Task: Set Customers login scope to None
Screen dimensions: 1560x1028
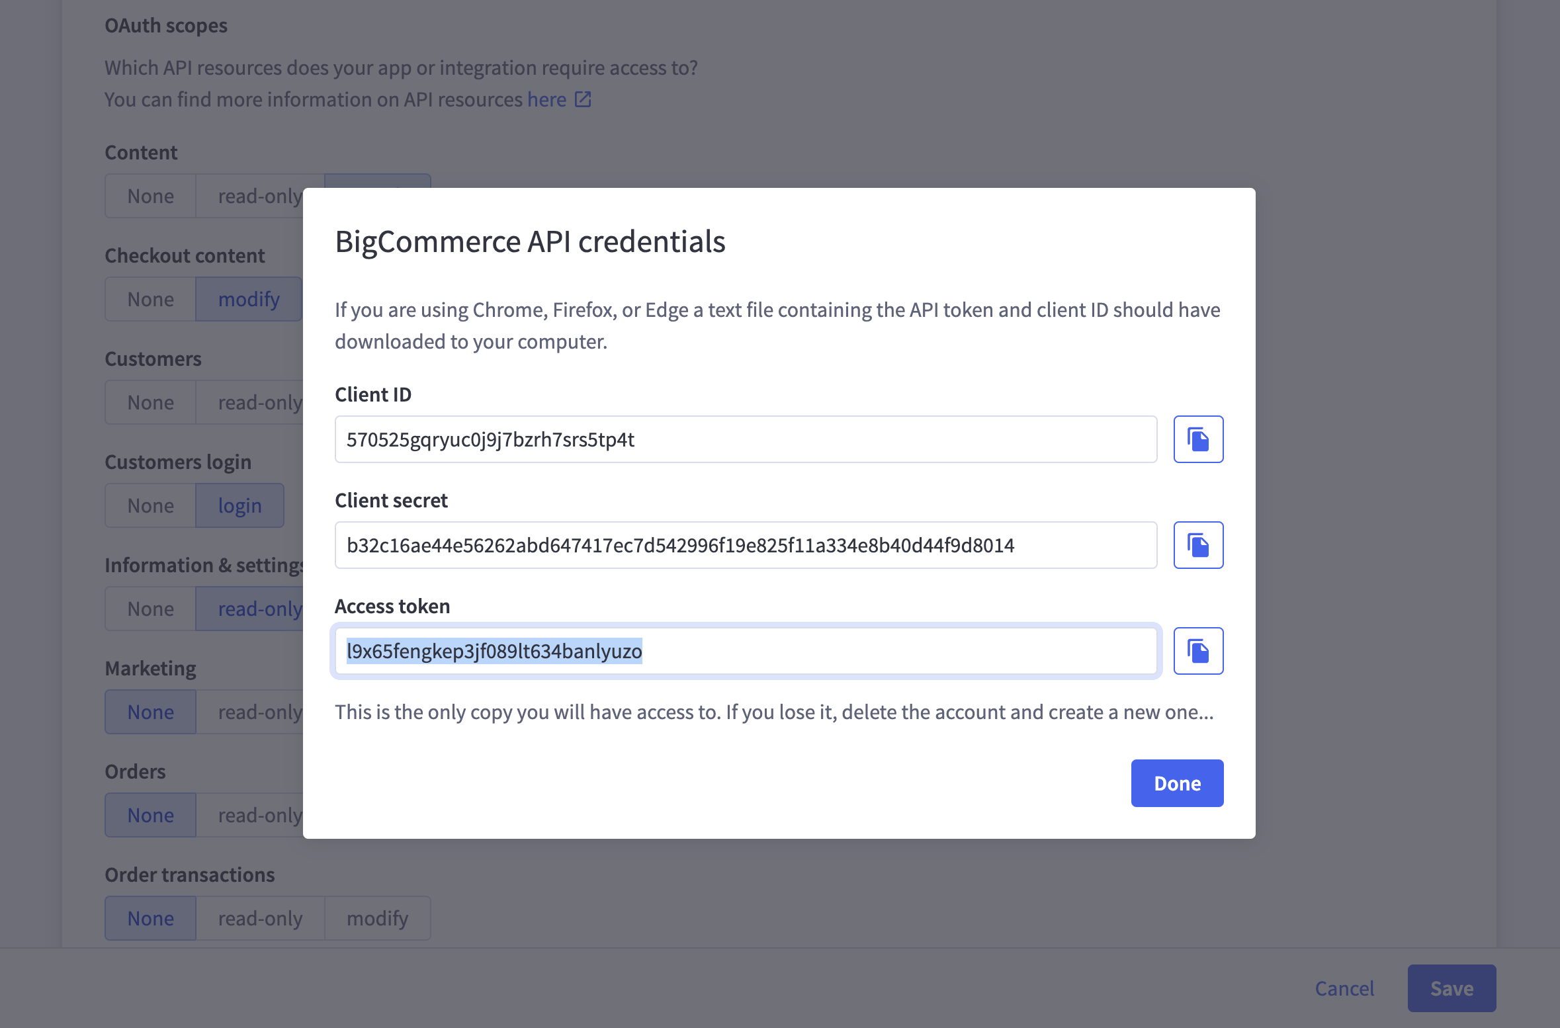Action: (x=151, y=505)
